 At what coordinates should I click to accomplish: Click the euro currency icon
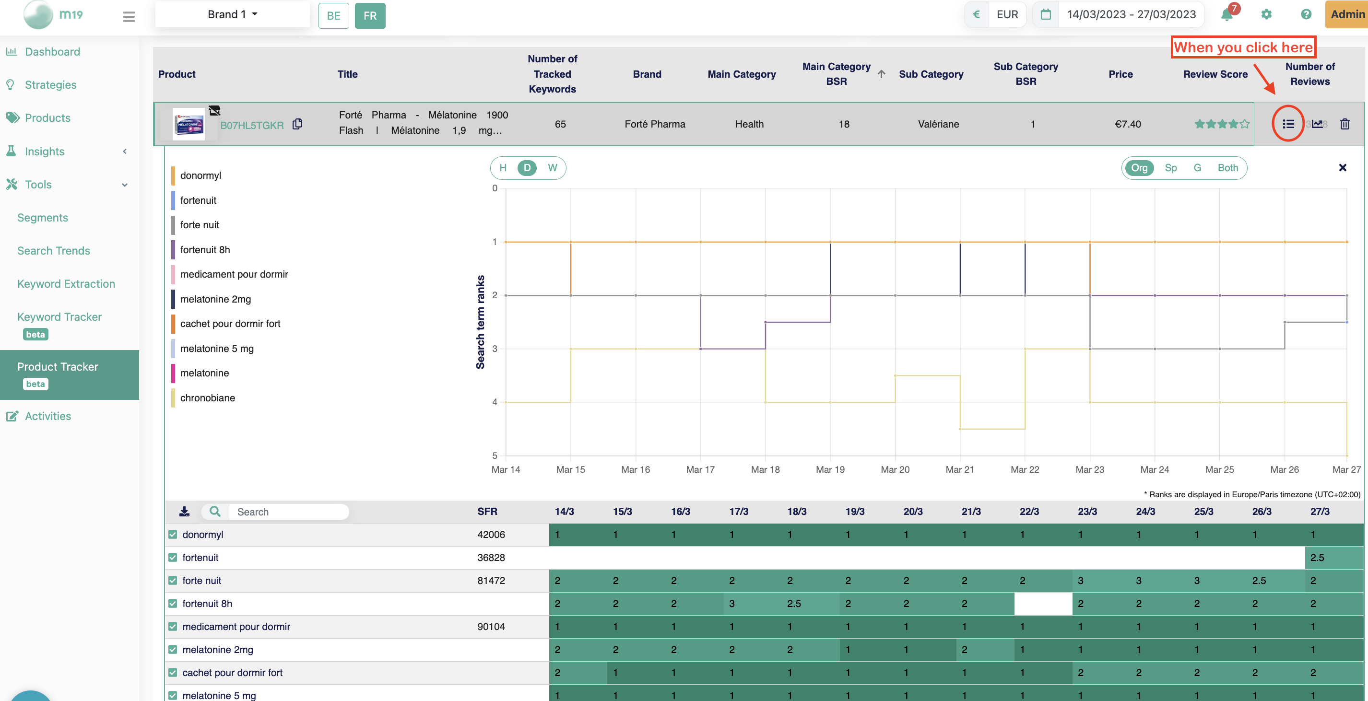tap(976, 14)
